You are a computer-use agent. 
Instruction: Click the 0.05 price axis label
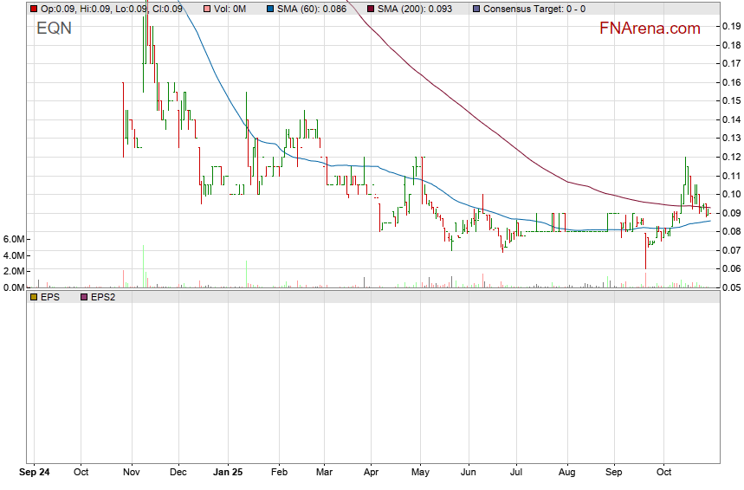click(730, 287)
